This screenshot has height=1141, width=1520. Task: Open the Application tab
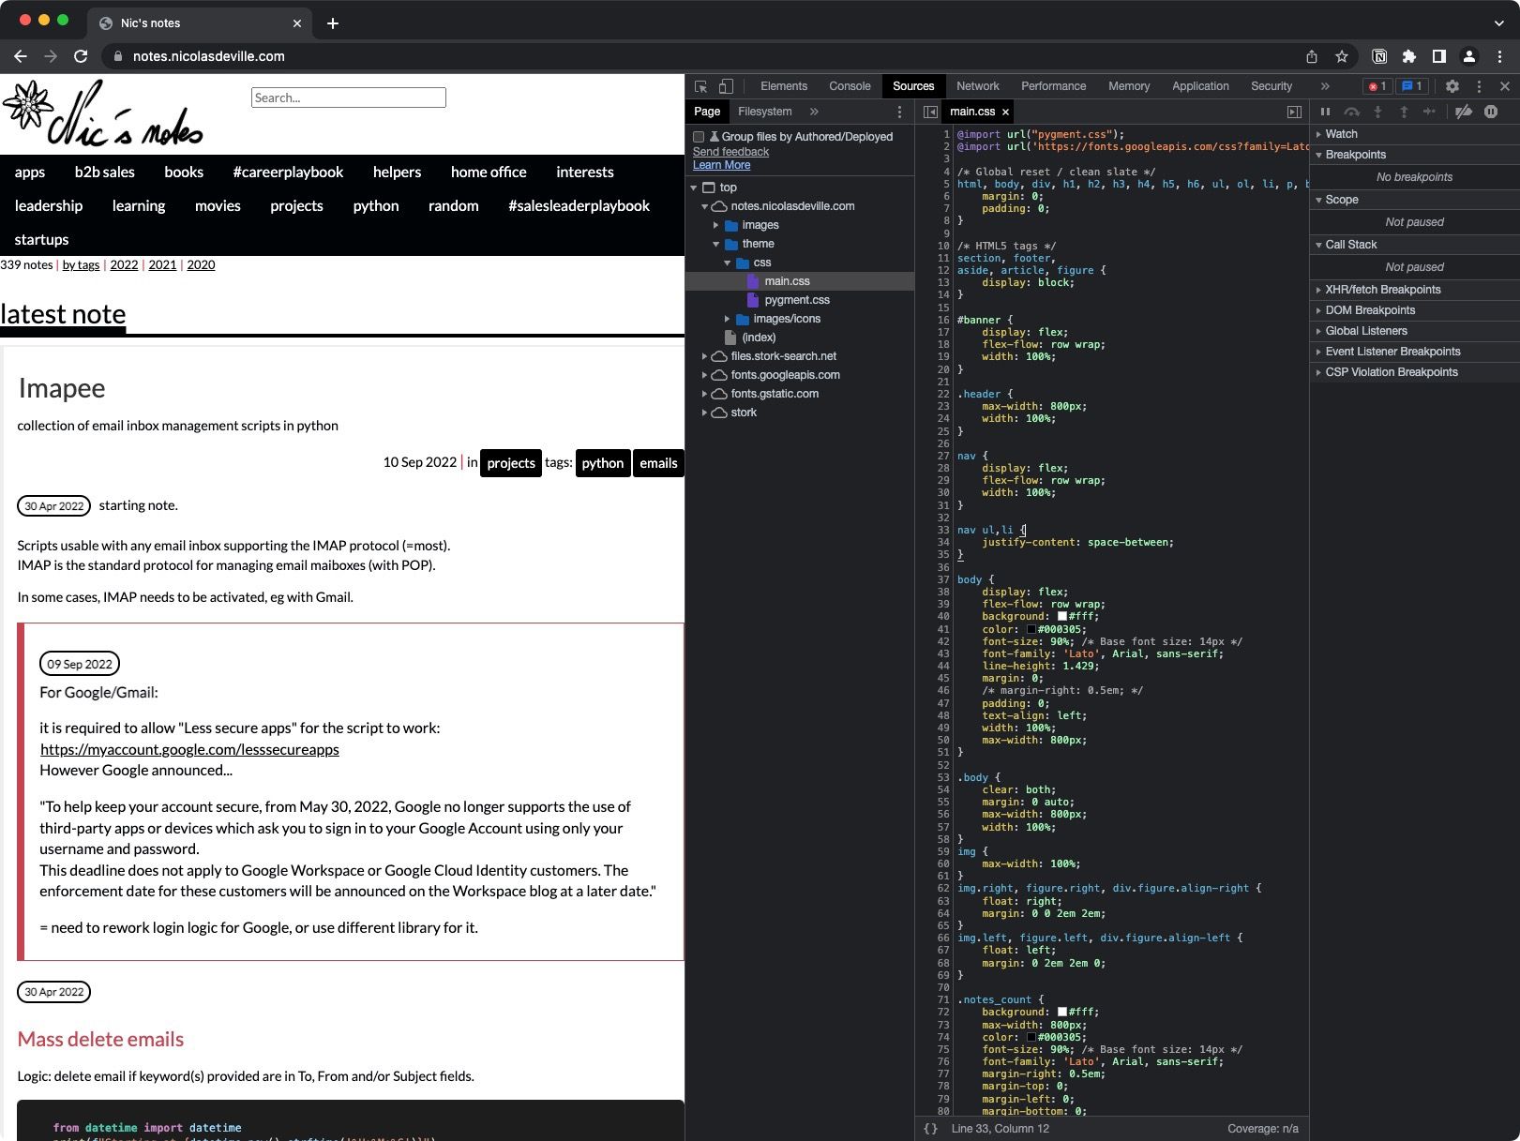click(x=1200, y=86)
